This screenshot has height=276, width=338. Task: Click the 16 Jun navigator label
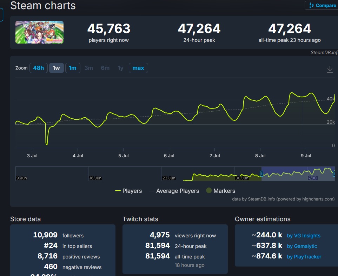pos(95,178)
